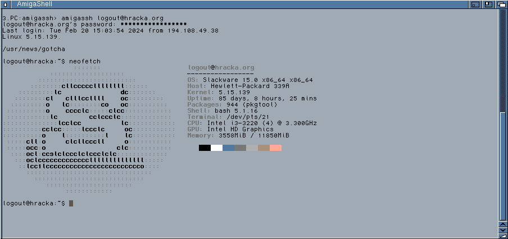Image resolution: width=508 pixels, height=239 pixels.
Task: Click the scroll up arrow
Action: [503, 224]
